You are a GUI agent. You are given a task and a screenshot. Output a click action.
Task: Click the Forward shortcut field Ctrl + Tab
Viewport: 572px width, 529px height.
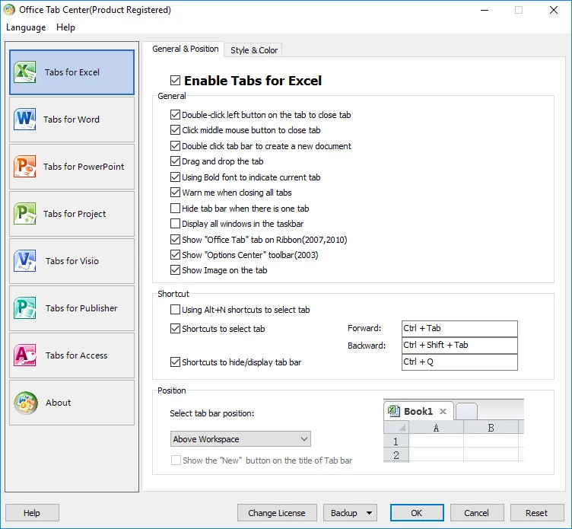click(459, 329)
